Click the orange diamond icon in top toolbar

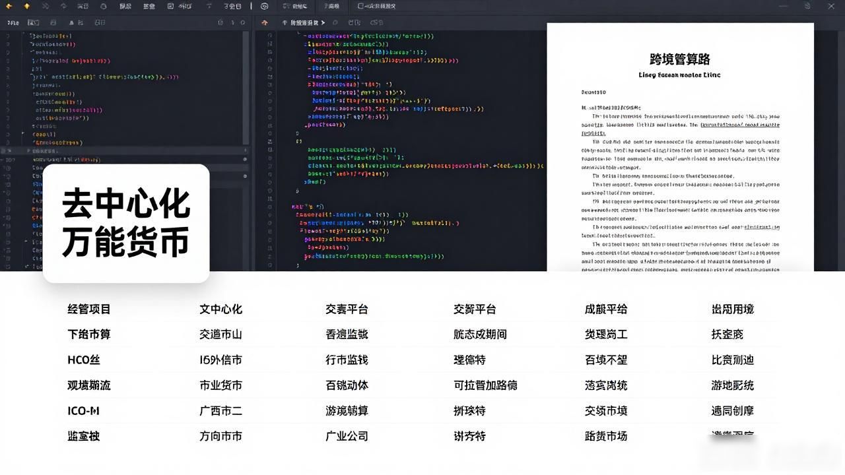click(x=27, y=6)
